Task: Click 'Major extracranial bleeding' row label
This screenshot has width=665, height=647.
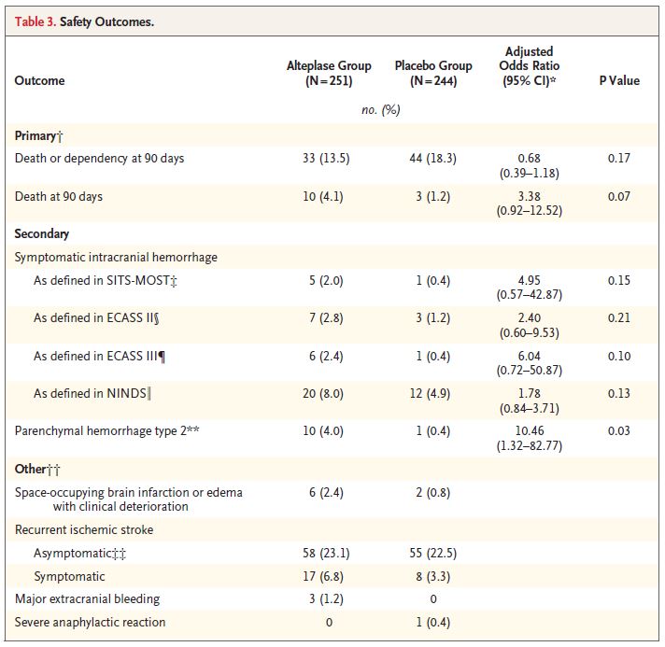Action: tap(88, 598)
